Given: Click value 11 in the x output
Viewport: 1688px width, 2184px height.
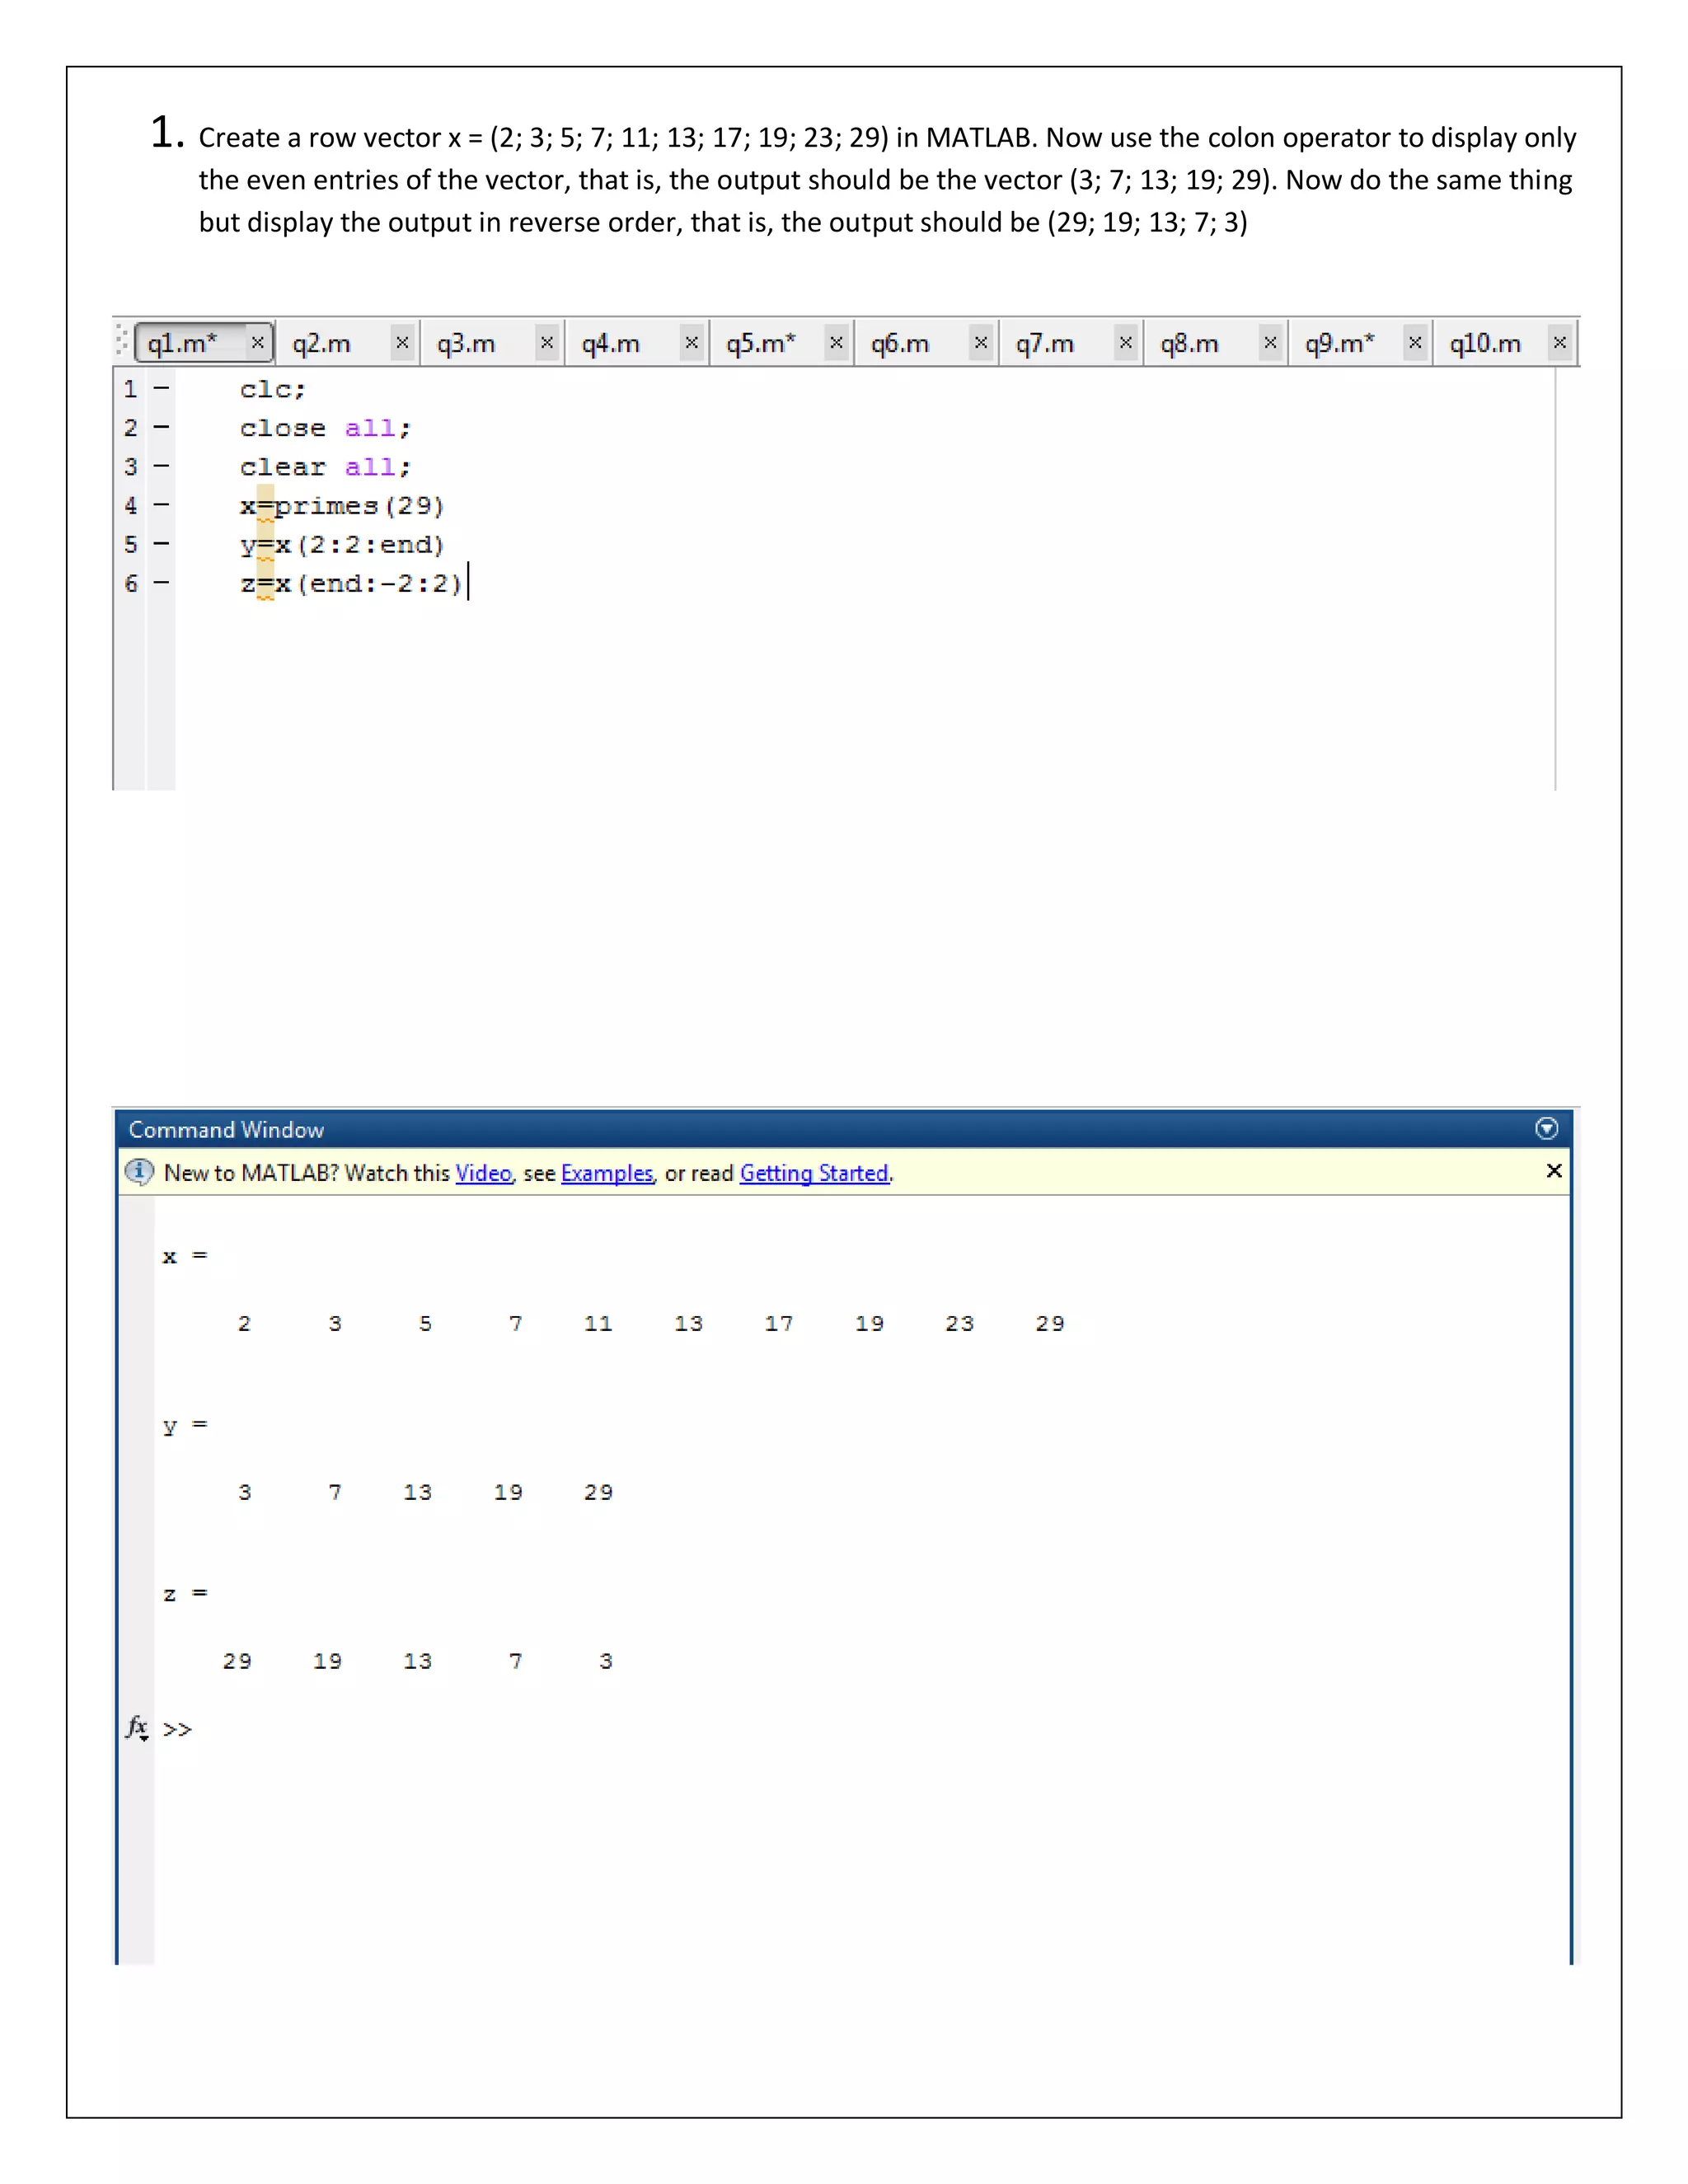Looking at the screenshot, I should (x=598, y=1324).
